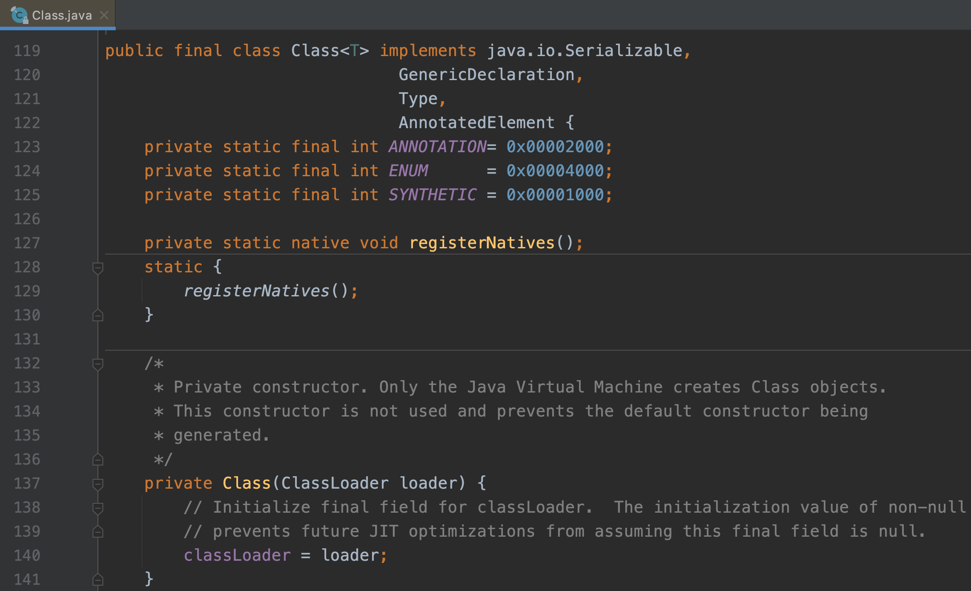
Task: Fold the line comments starting at line 138
Action: point(98,508)
